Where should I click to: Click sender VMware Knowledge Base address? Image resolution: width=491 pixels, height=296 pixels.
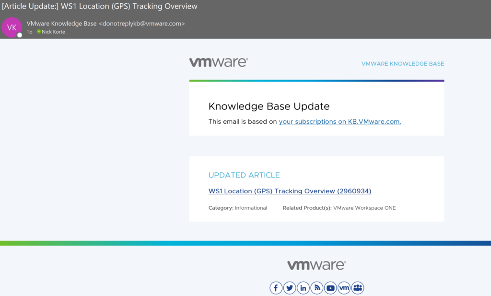(106, 24)
